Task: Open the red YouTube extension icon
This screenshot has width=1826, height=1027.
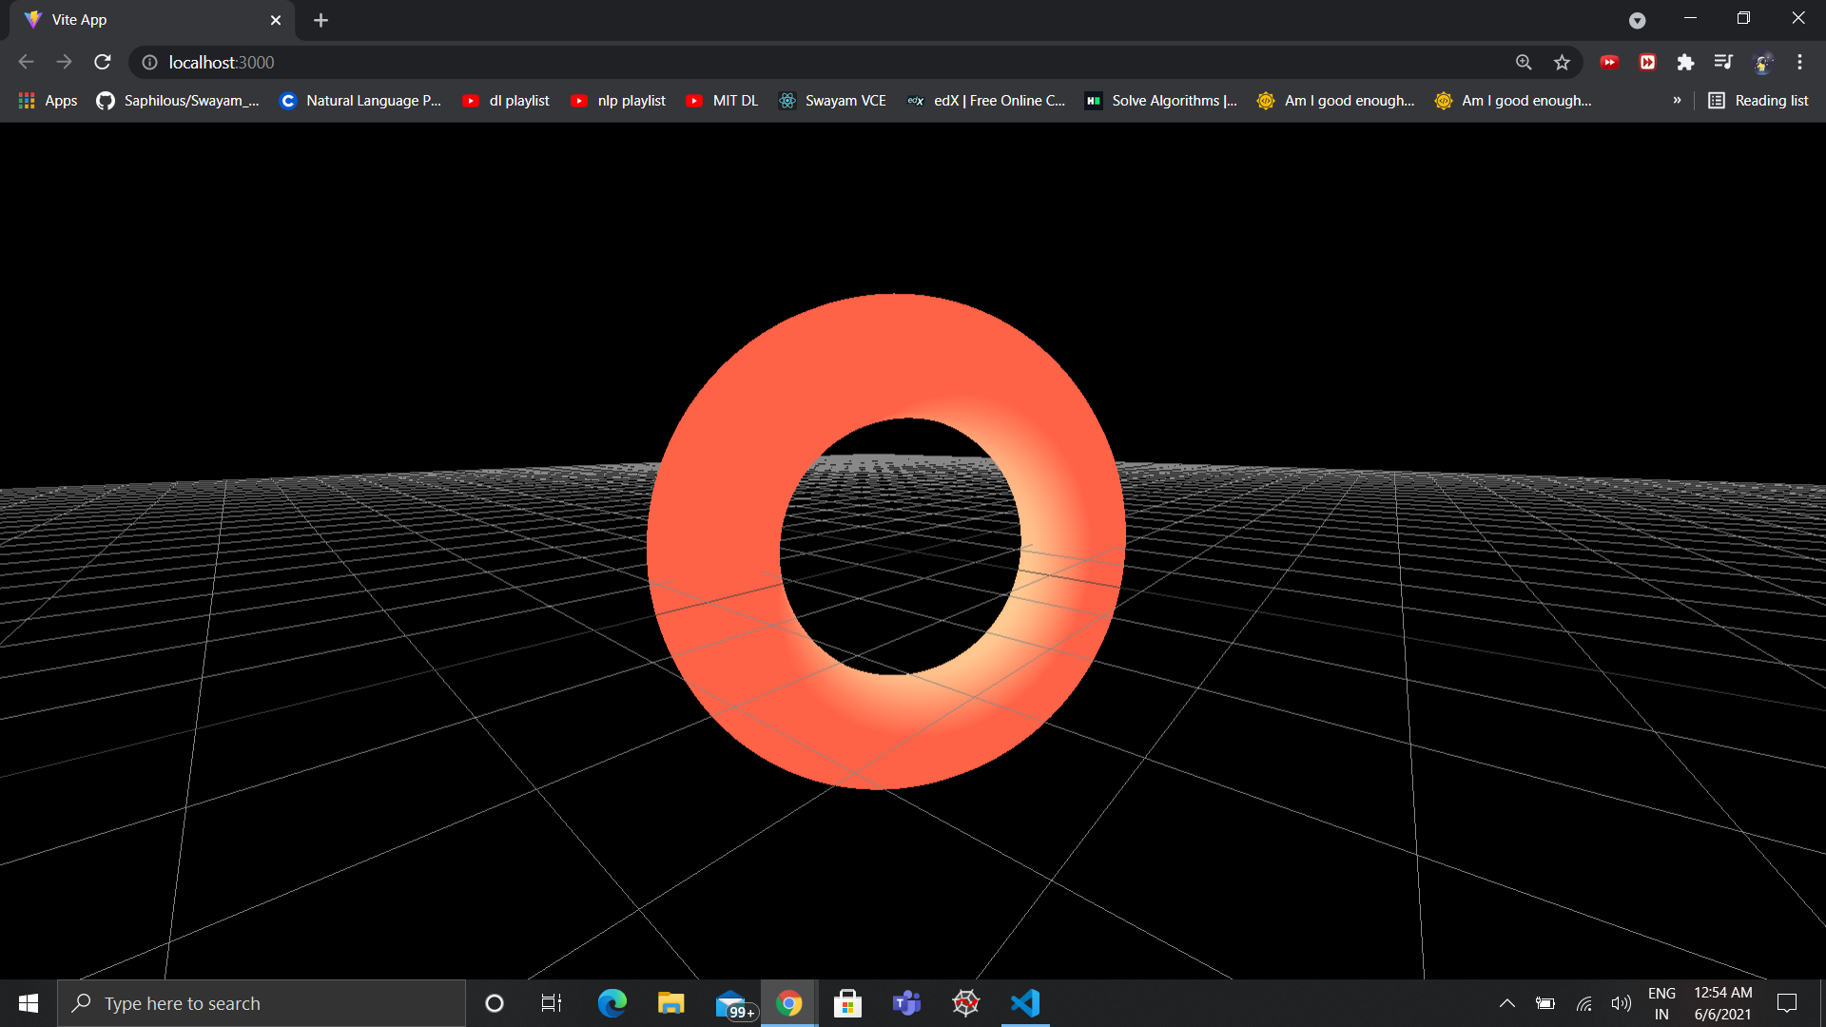Action: 1609,62
